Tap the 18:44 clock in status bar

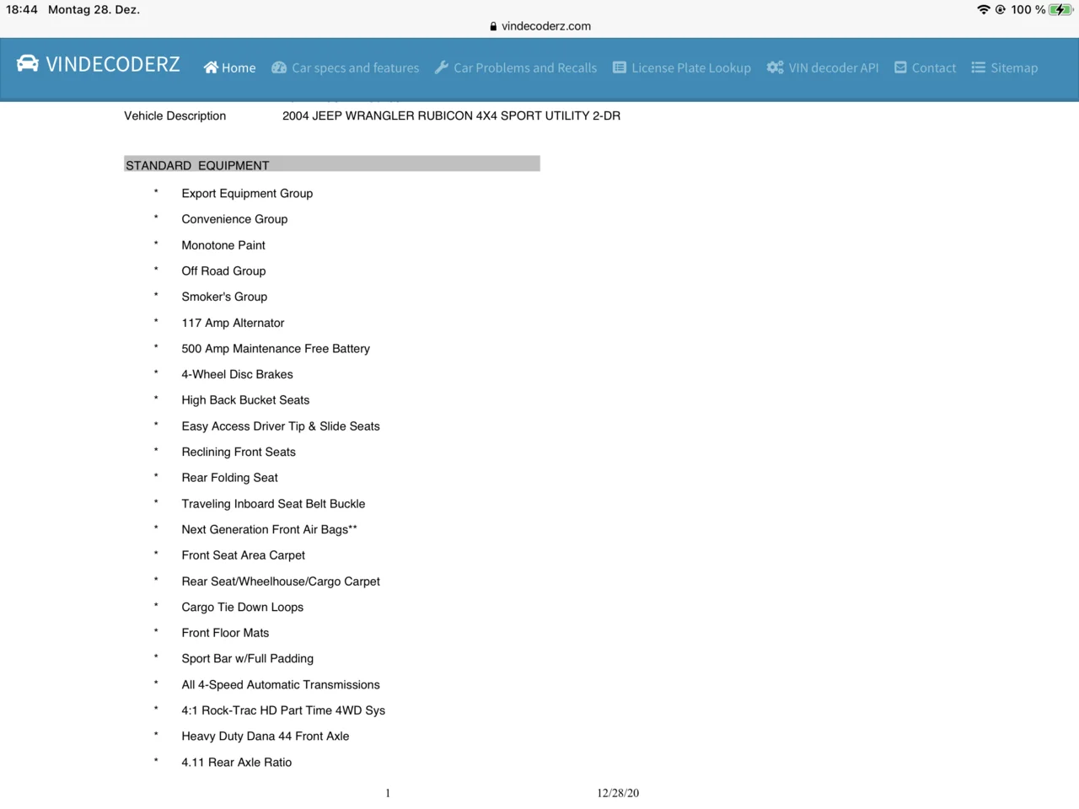click(x=22, y=9)
